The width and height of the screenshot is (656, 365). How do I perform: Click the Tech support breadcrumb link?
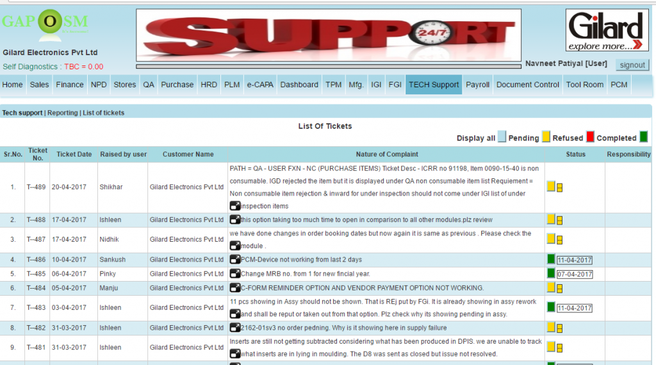22,113
